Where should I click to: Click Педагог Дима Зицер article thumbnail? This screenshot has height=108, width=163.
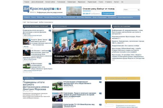(x=27, y=42)
